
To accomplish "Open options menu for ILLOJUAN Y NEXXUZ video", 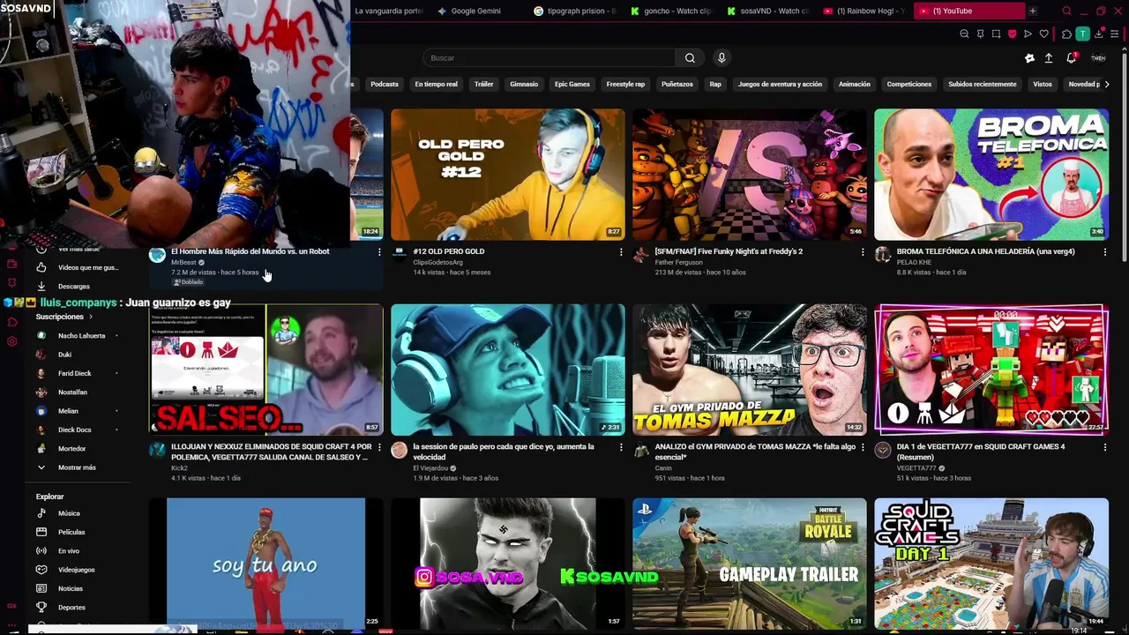I will tap(379, 447).
